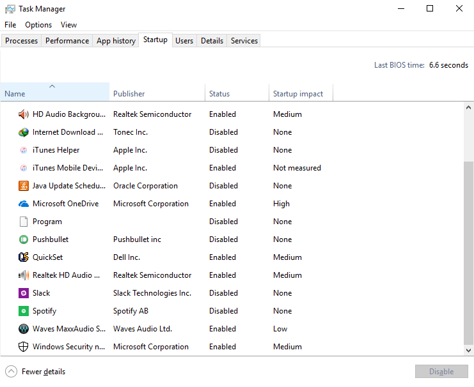
Task: Click the Waves MaxxAudio icon
Action: pyautogui.click(x=24, y=329)
